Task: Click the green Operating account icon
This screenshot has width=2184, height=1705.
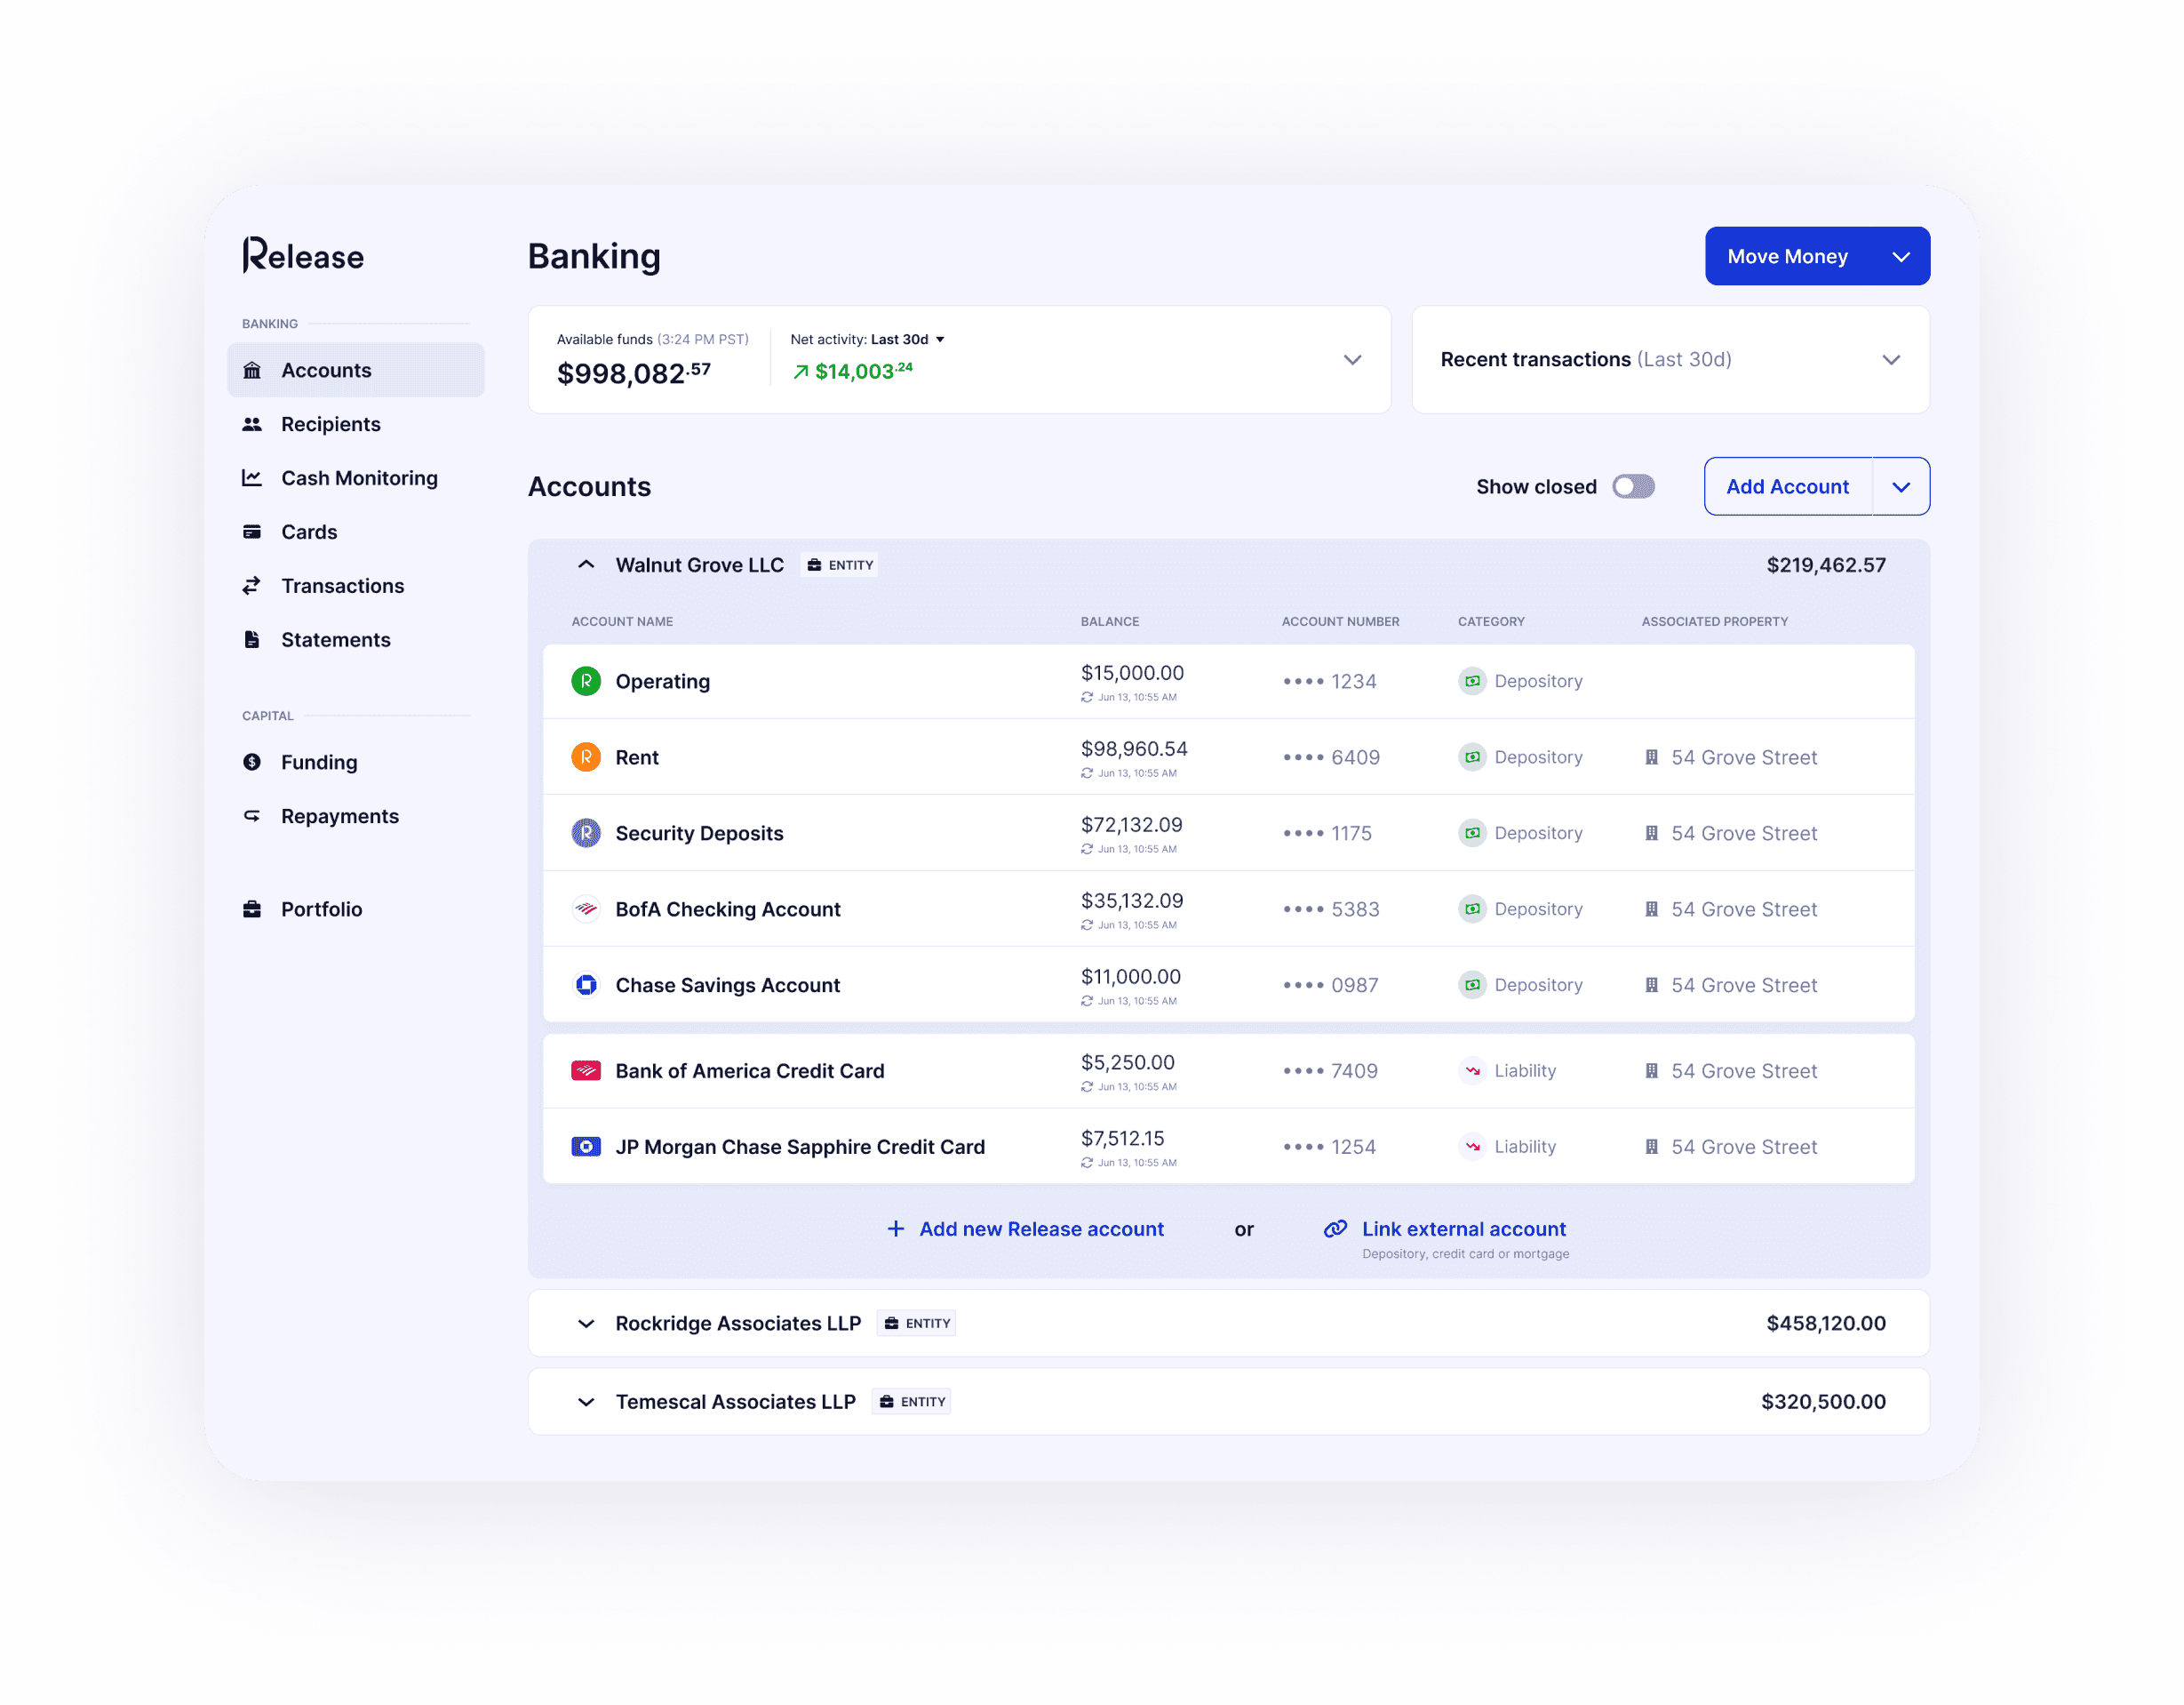Action: (586, 682)
